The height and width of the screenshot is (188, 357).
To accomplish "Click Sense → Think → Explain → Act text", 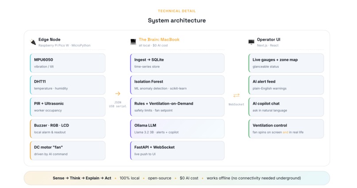I will (x=82, y=178).
